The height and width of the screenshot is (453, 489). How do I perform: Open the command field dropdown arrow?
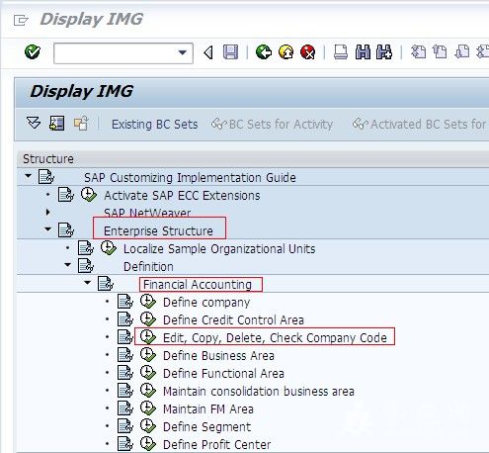182,52
